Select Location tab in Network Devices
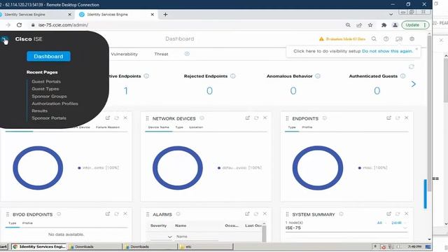 click(x=196, y=127)
